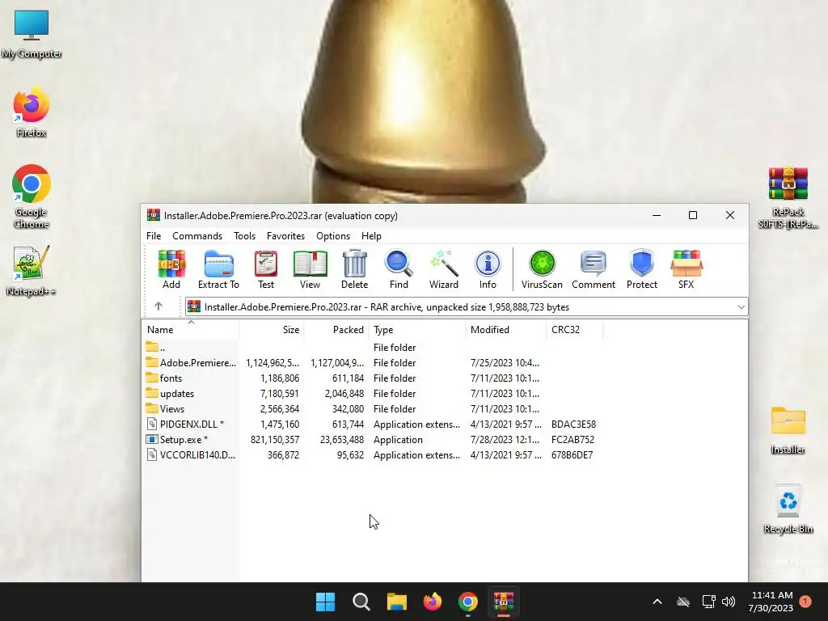
Task: Open the Help menu
Action: [x=371, y=236]
